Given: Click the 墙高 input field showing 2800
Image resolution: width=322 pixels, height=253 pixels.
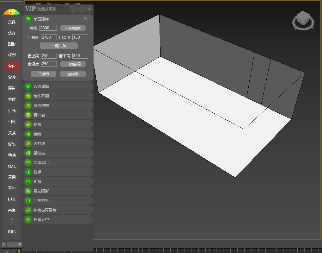Looking at the screenshot, I should [48, 28].
